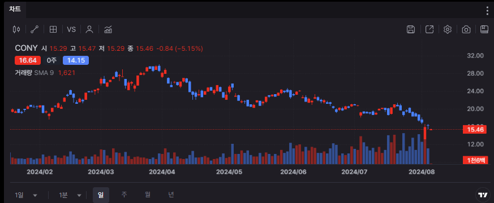Open the indicators chart icon
This screenshot has width=494, height=203.
pyautogui.click(x=108, y=29)
